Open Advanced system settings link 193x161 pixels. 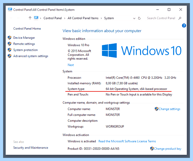31,56
